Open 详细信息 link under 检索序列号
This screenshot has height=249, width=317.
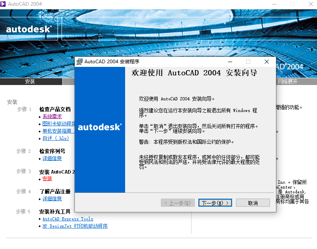coord(52,158)
